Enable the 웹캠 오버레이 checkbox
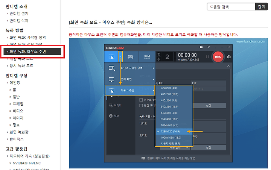Image resolution: width=271 pixels, height=170 pixels. click(141, 106)
